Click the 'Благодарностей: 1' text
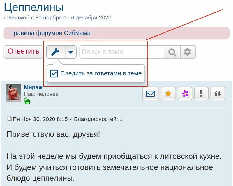The image size is (233, 186). (98, 119)
